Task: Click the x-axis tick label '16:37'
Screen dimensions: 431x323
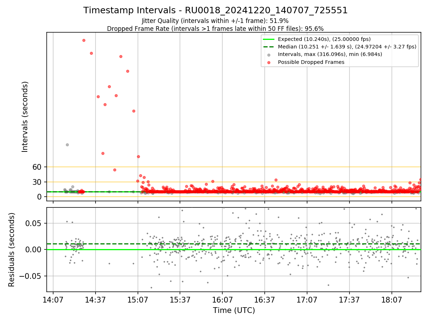Action: (265, 299)
